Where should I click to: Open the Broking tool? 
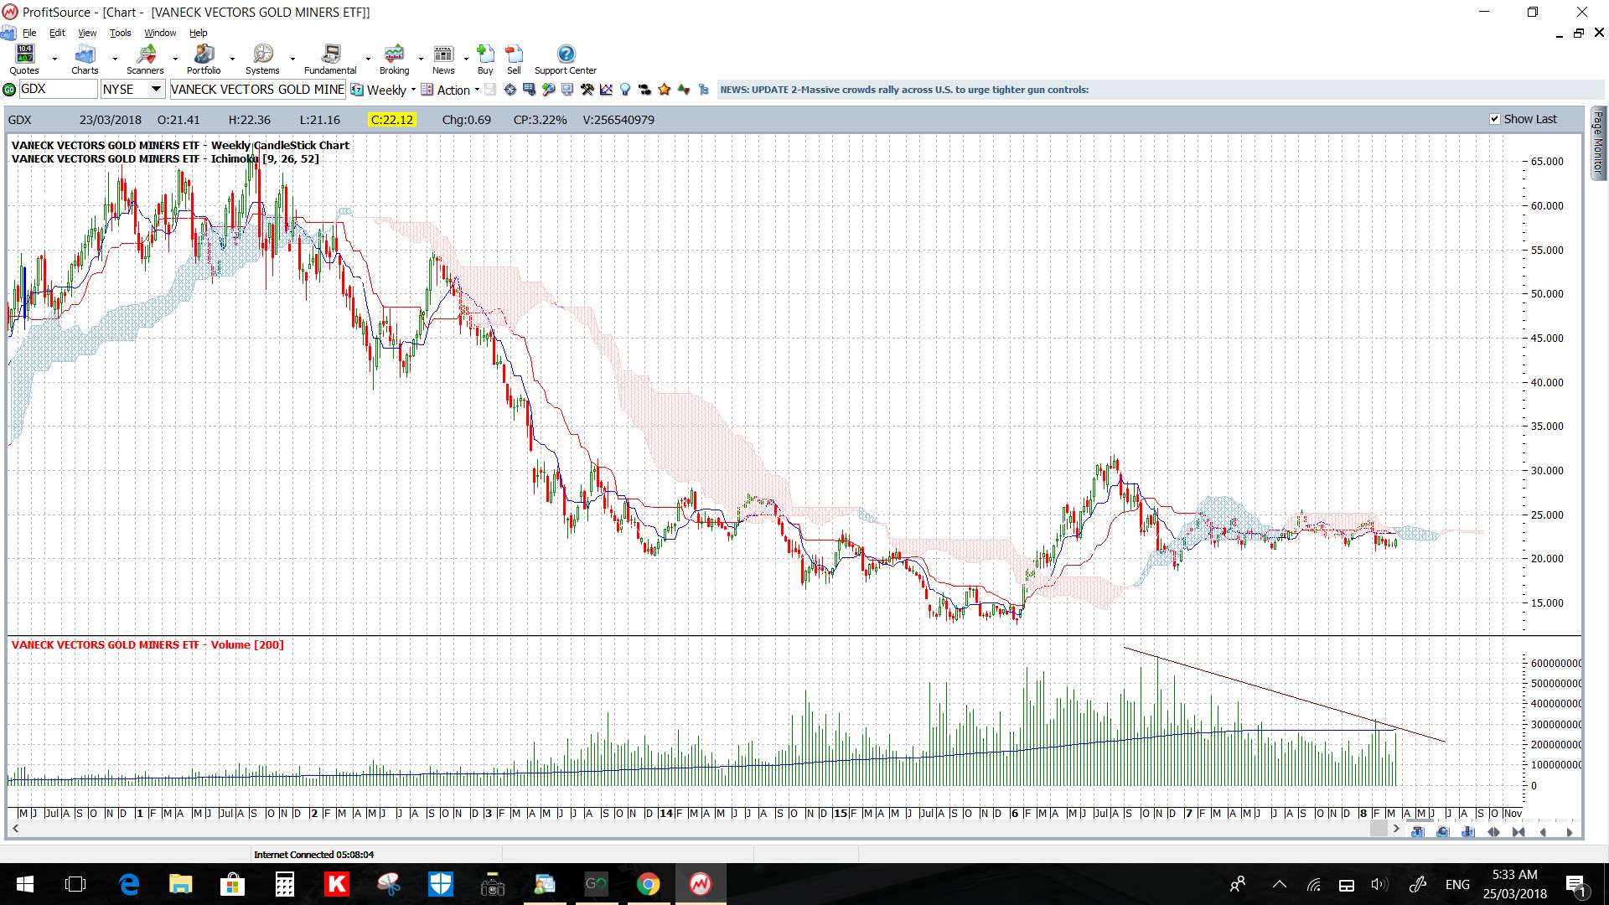point(394,59)
